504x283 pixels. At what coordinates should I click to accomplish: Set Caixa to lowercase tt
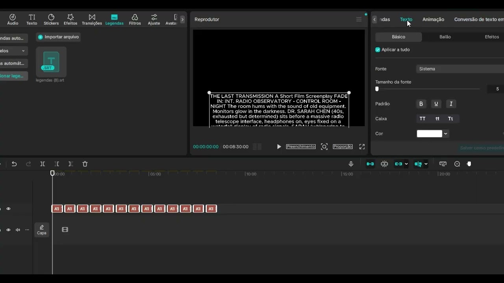pyautogui.click(x=437, y=119)
